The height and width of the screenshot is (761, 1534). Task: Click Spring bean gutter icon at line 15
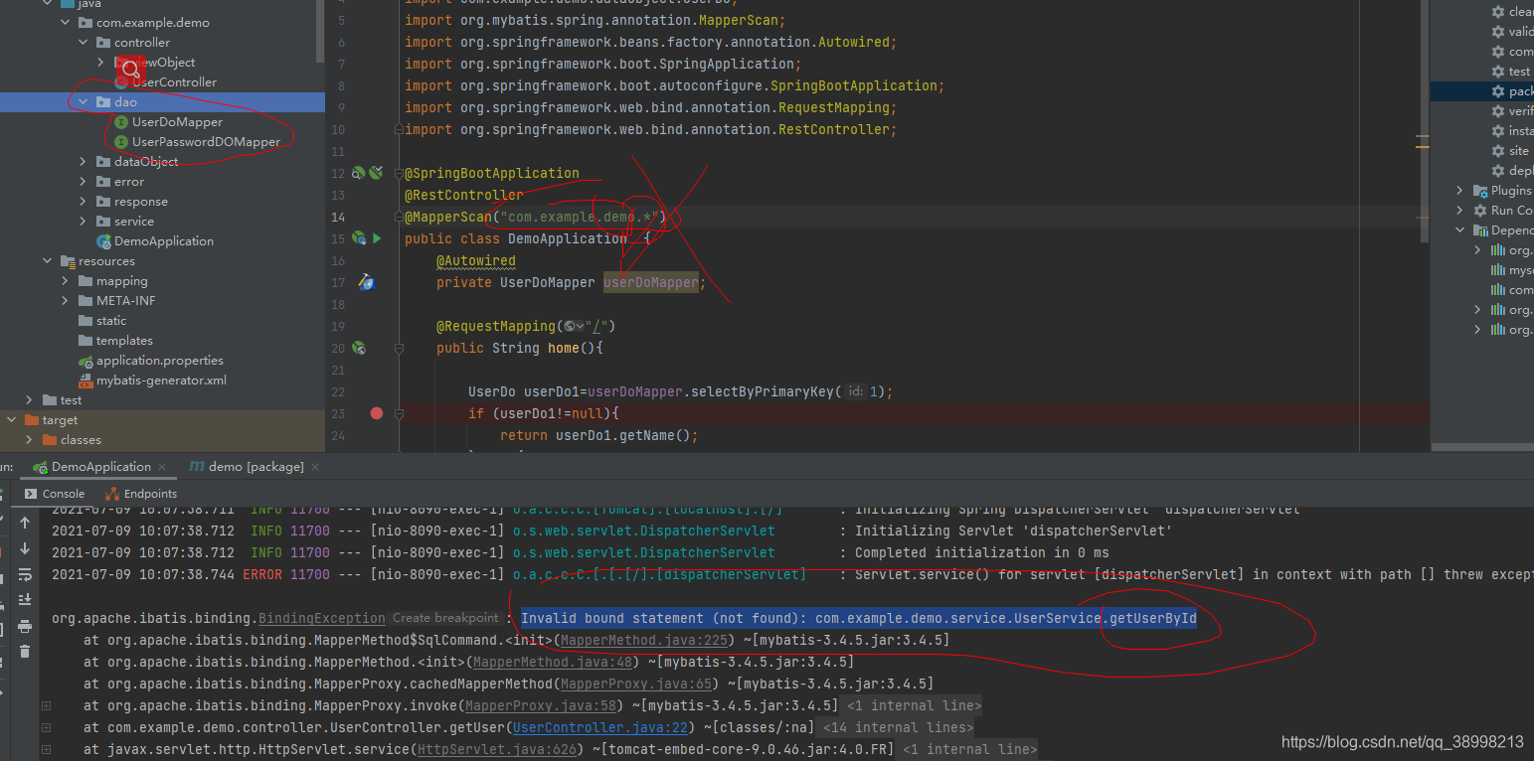[360, 238]
